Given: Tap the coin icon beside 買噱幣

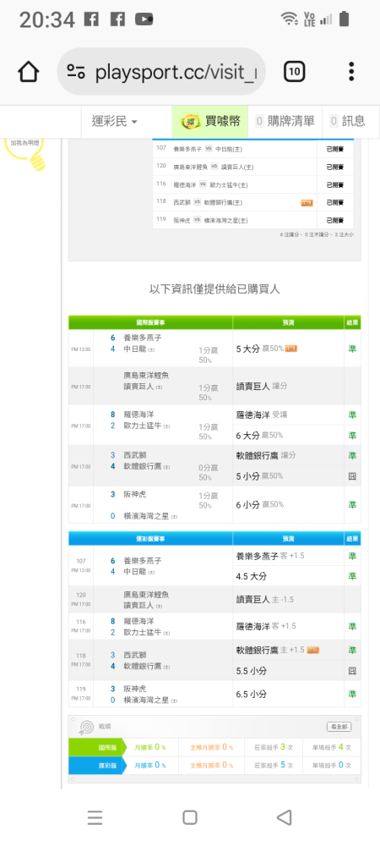Looking at the screenshot, I should tap(191, 121).
